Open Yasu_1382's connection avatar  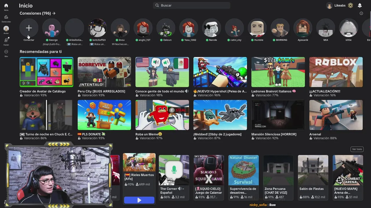pos(188,28)
